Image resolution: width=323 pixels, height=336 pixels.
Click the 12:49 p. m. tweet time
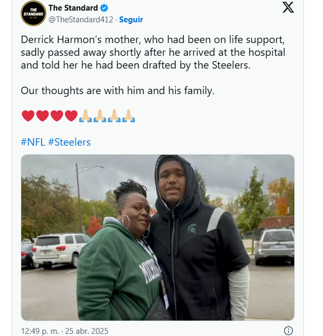(x=40, y=331)
